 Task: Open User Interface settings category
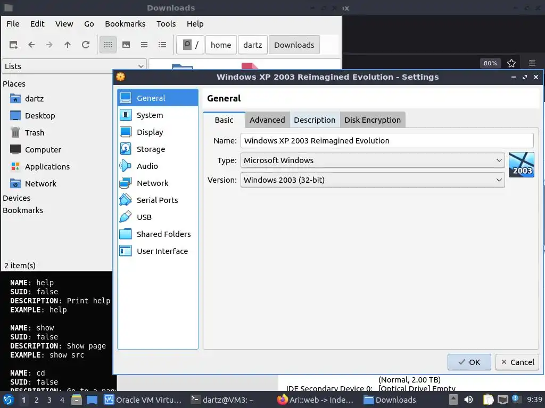pyautogui.click(x=158, y=251)
